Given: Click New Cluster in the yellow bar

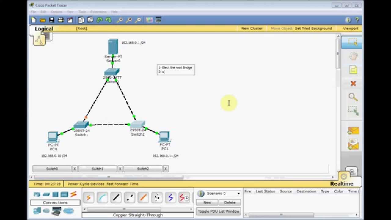Looking at the screenshot, I should [252, 28].
